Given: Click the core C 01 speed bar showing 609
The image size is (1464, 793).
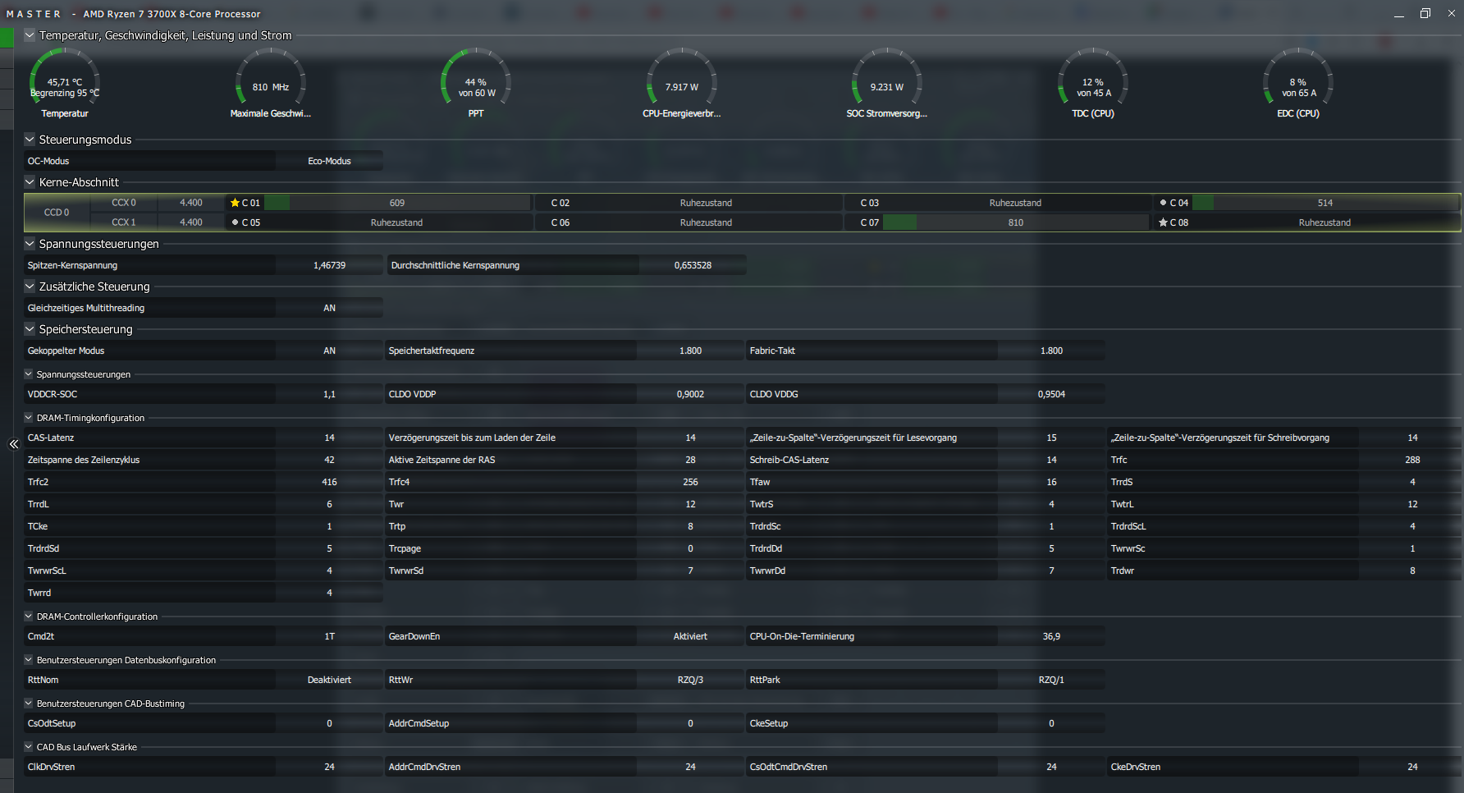Looking at the screenshot, I should pyautogui.click(x=397, y=203).
